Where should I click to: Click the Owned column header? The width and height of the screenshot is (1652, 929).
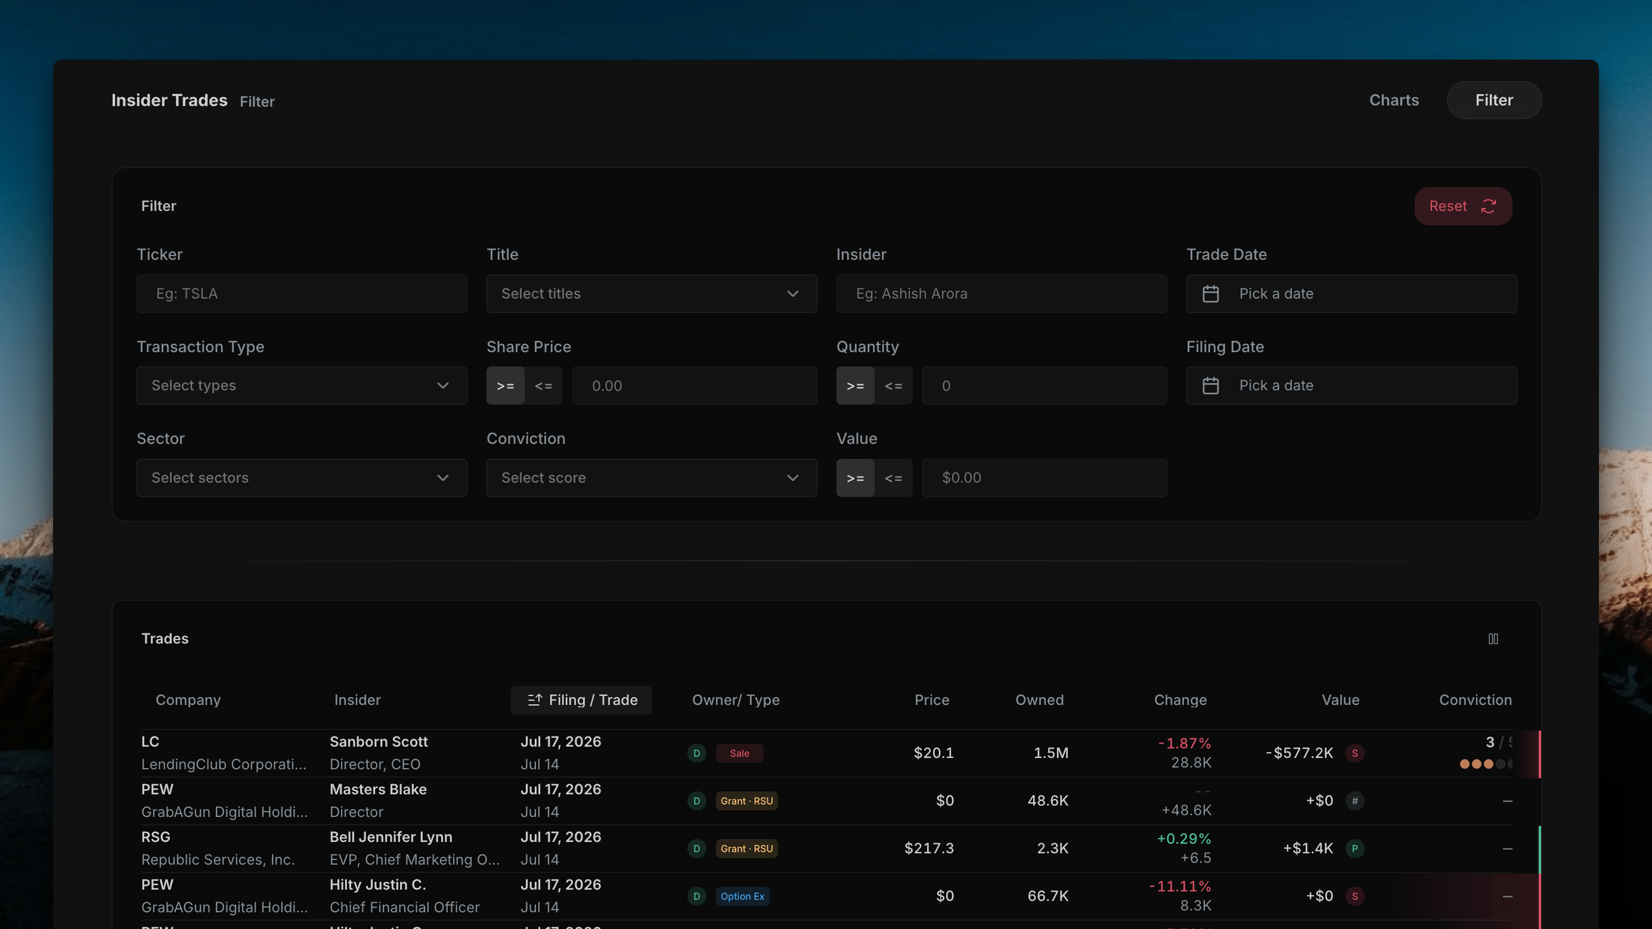click(x=1040, y=700)
